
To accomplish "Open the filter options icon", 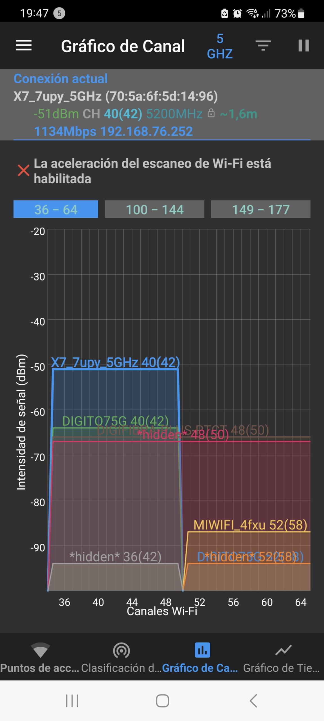I will point(263,46).
